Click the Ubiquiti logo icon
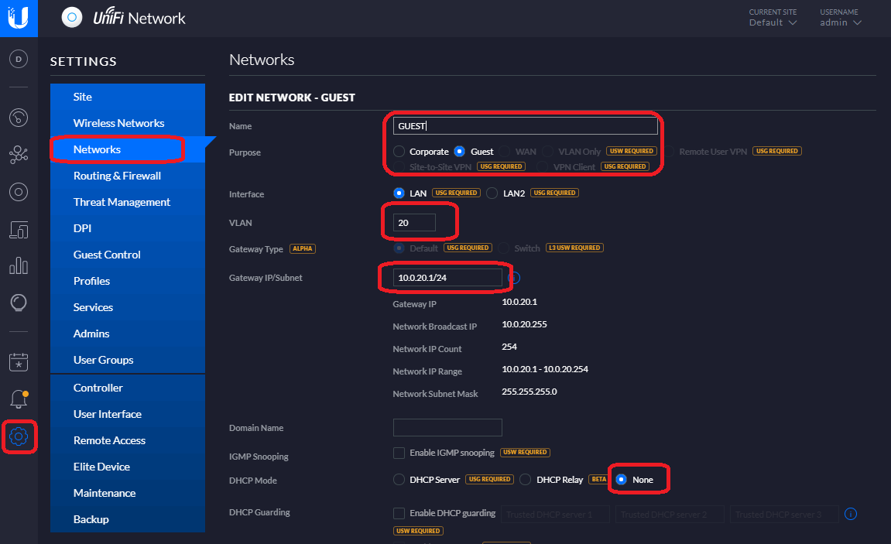The image size is (891, 544). coord(19,18)
